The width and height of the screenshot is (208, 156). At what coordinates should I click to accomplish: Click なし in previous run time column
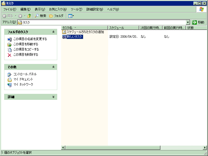pos(167,37)
